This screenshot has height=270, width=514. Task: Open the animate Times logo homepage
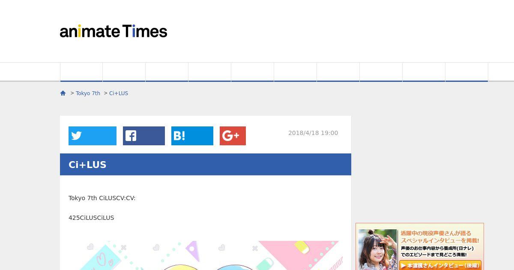tap(114, 31)
